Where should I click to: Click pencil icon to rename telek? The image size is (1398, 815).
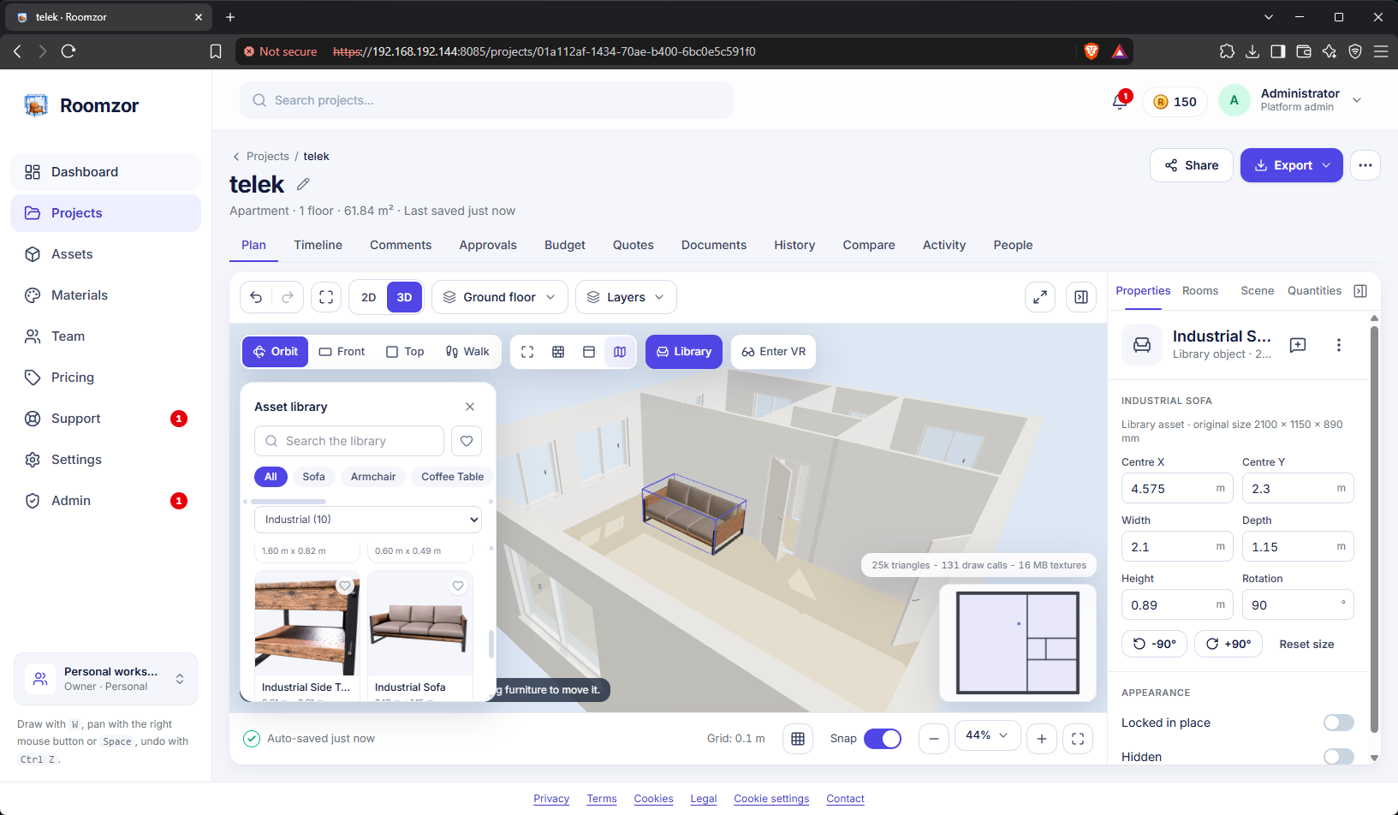[303, 184]
